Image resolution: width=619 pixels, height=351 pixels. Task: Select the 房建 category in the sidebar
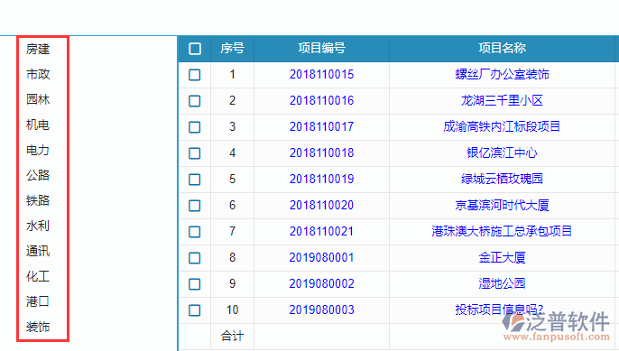click(38, 49)
